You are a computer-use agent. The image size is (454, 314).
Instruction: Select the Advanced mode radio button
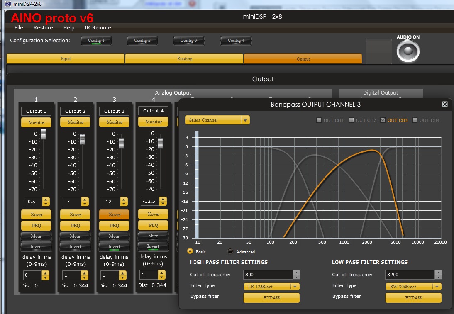coord(230,251)
